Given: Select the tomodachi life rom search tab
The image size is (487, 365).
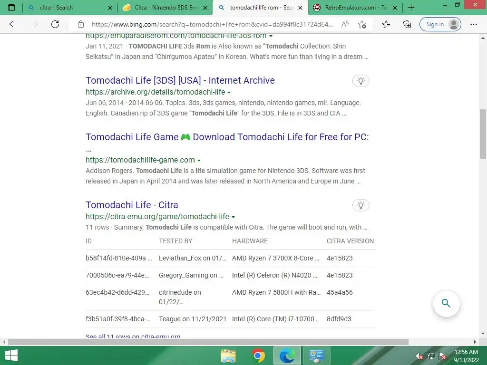Looking at the screenshot, I should click(x=260, y=8).
